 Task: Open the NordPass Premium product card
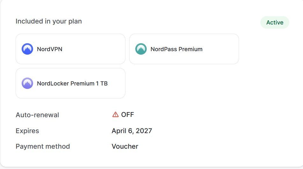(184, 49)
